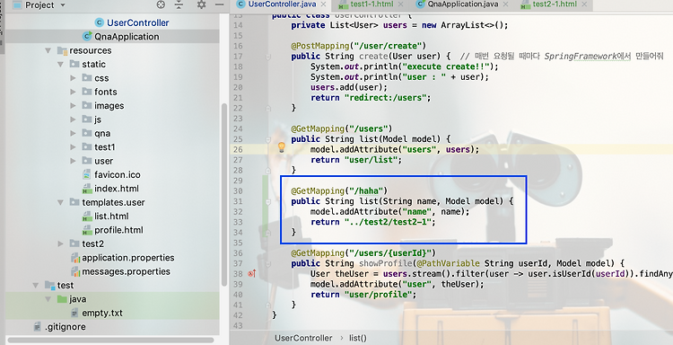The height and width of the screenshot is (345, 673).
Task: Switch to test1-1.html tab
Action: pyautogui.click(x=371, y=4)
